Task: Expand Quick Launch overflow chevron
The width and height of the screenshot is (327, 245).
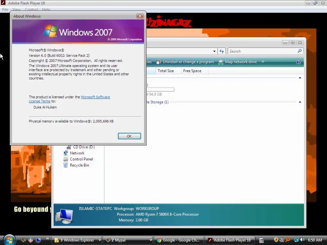Action: (x=47, y=239)
